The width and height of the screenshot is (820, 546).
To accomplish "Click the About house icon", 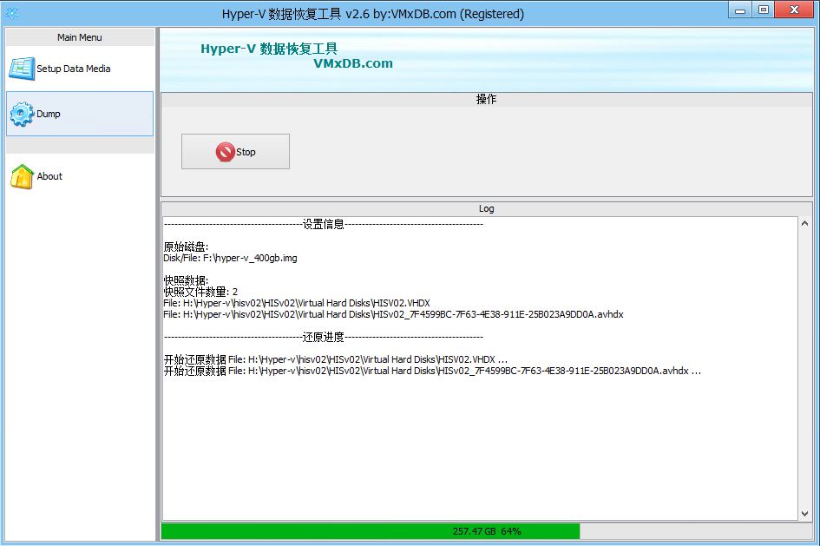I will pos(22,176).
